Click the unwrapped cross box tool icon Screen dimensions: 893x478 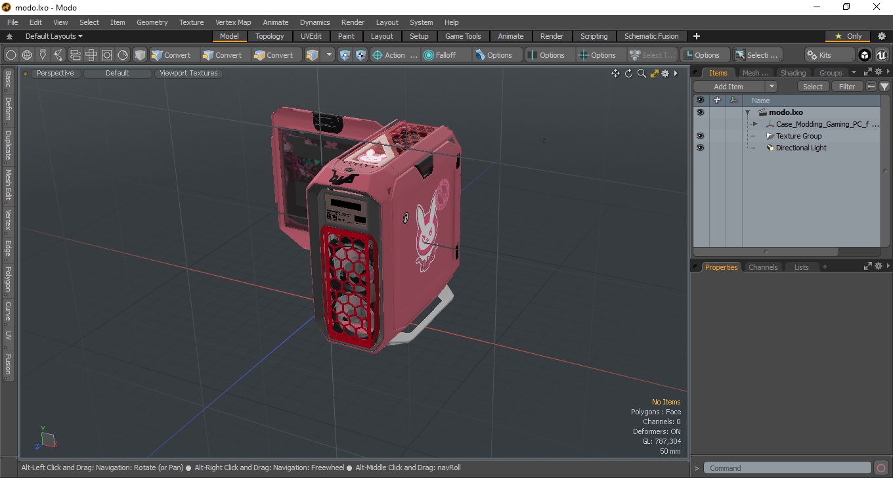[91, 55]
